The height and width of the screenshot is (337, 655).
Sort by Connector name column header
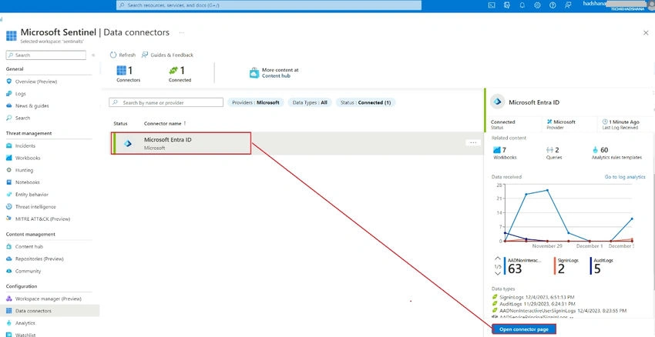[x=165, y=124]
